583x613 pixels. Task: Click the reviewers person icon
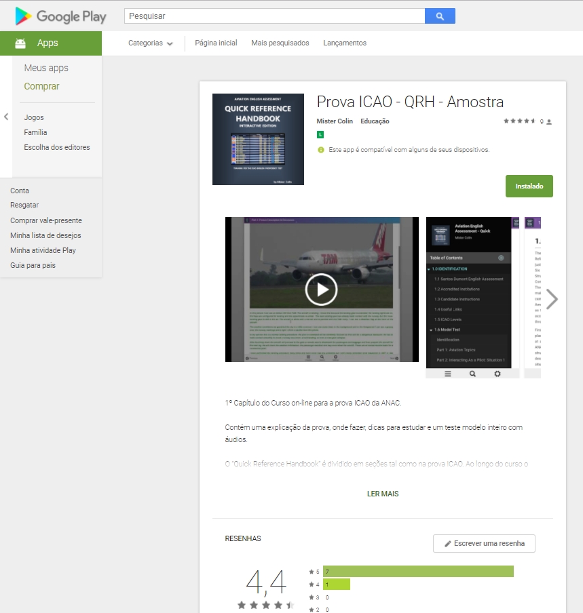pyautogui.click(x=549, y=122)
